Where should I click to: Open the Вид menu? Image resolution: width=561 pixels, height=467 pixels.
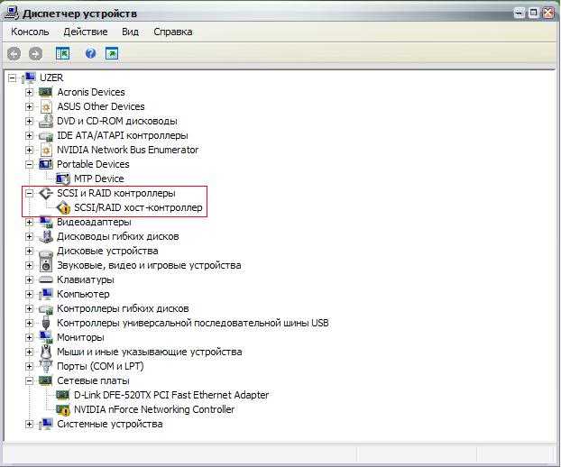(130, 32)
